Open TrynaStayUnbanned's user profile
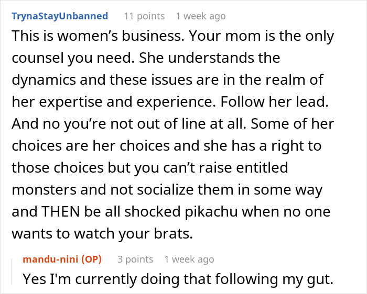Screen dimensions: 367x294 [x=59, y=16]
